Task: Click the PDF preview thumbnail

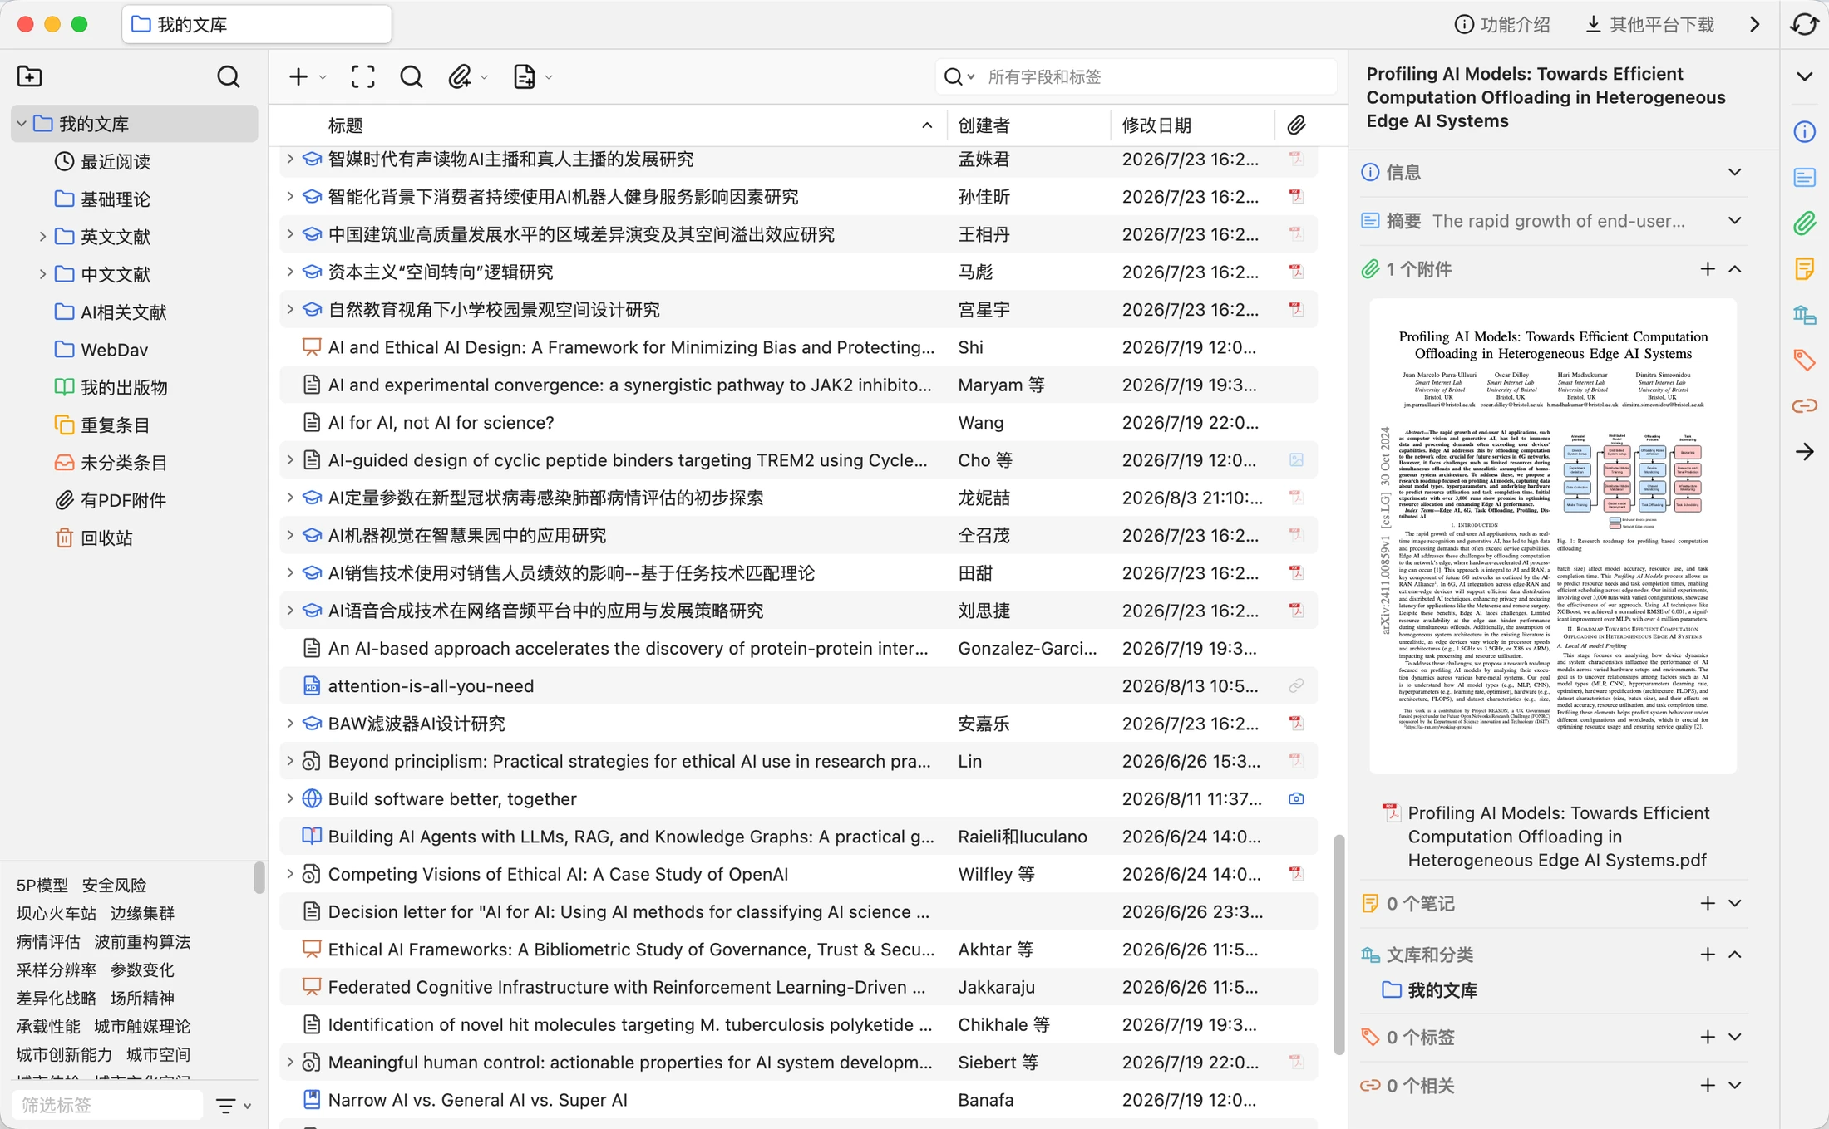Action: pyautogui.click(x=1552, y=537)
